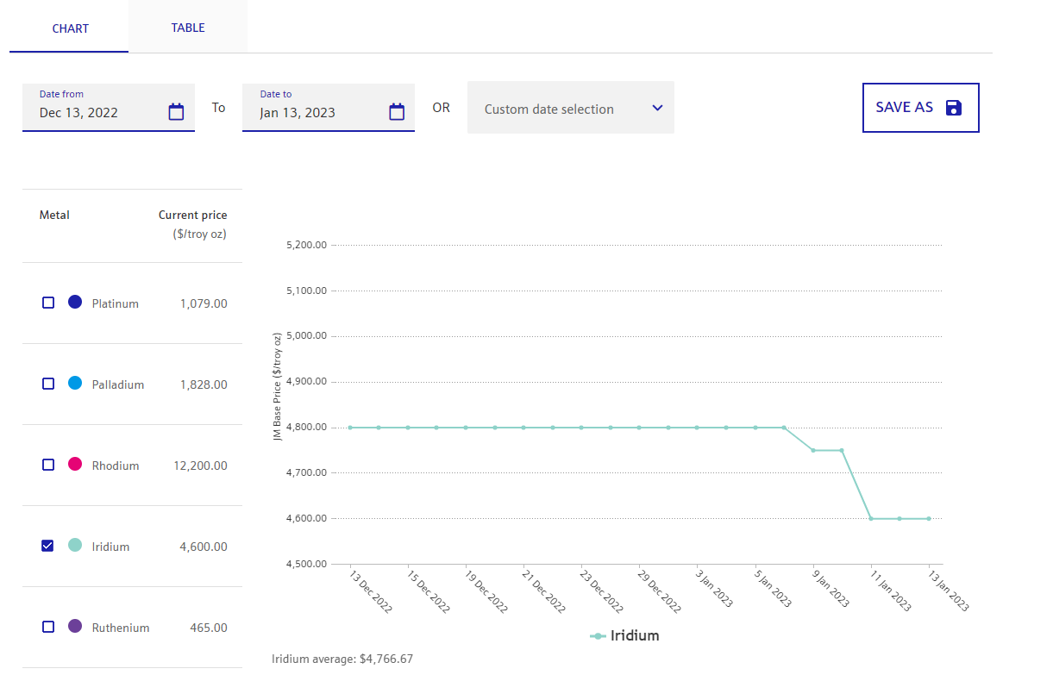Click the dropdown chevron arrow

point(657,109)
